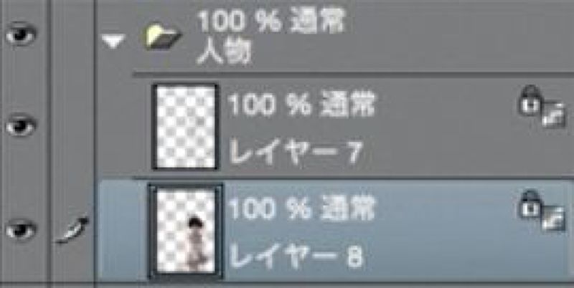Click the small square icon beside レイヤー8's lock
The height and width of the screenshot is (288, 574).
[x=553, y=219]
